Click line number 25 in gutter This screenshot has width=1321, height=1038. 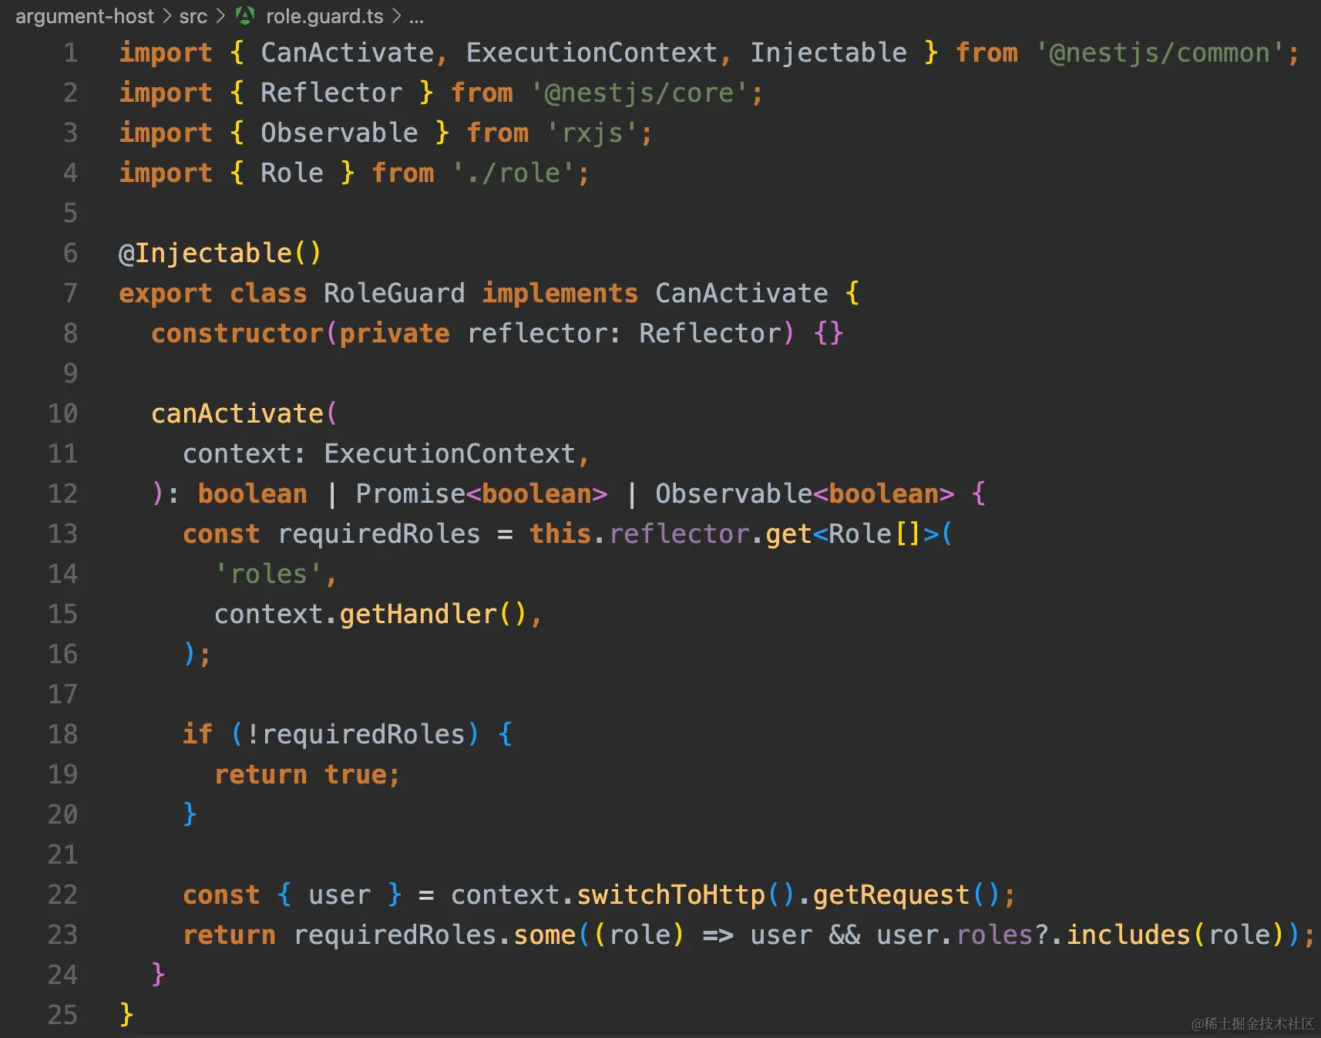[x=63, y=1015]
